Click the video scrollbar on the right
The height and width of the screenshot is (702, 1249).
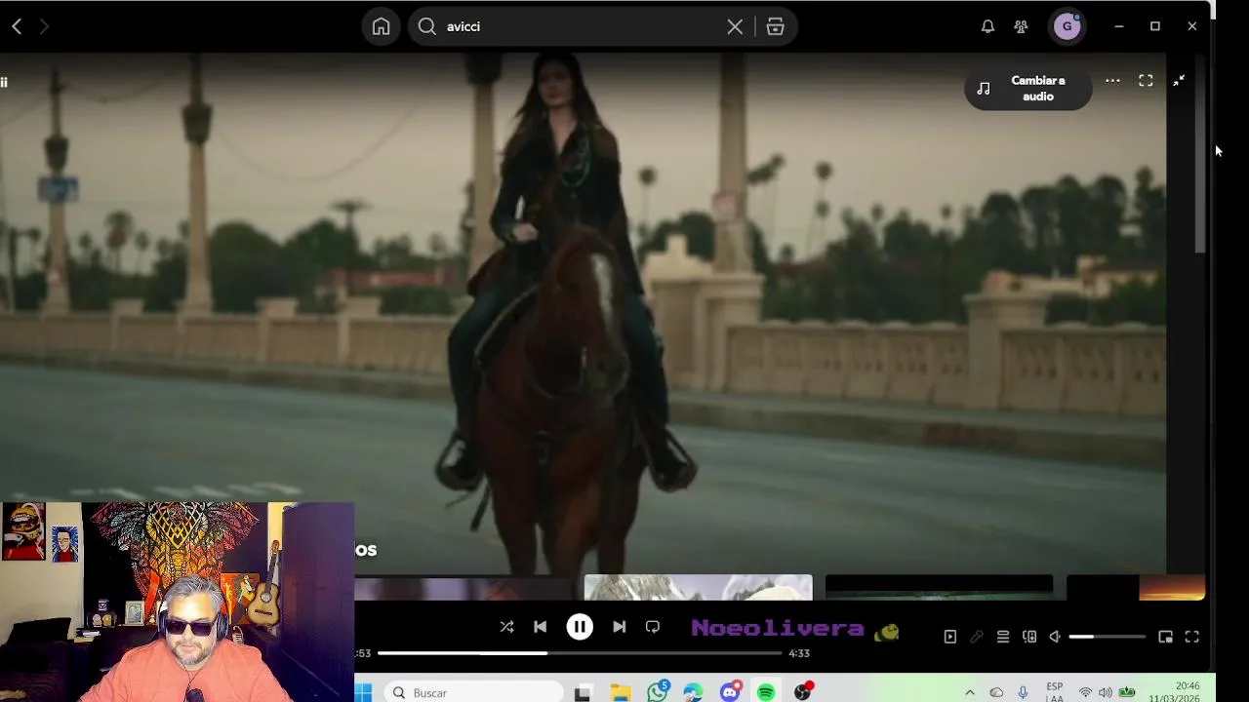click(1200, 154)
